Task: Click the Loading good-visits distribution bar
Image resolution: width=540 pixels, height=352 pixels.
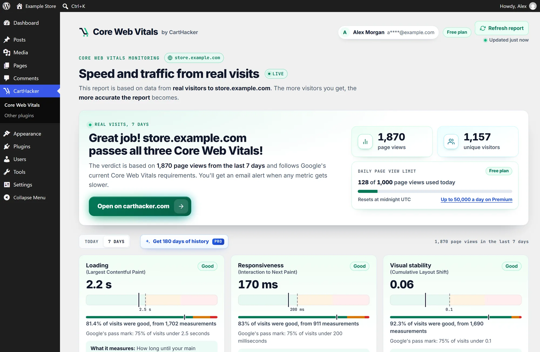Action: (151, 317)
